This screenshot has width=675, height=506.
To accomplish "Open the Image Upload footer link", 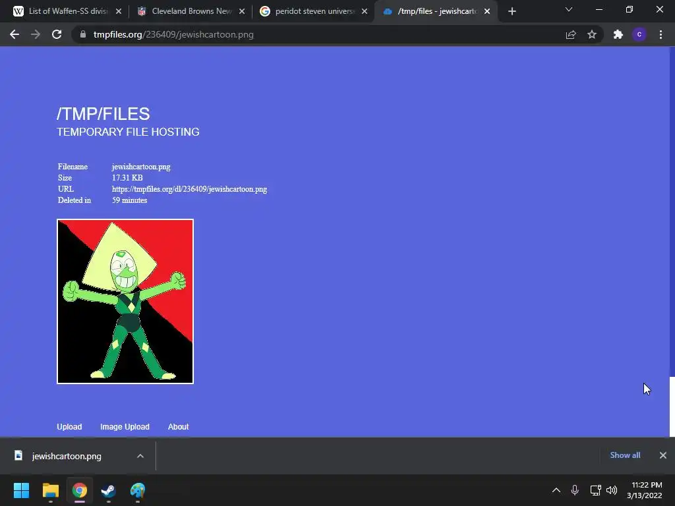I will coord(125,427).
